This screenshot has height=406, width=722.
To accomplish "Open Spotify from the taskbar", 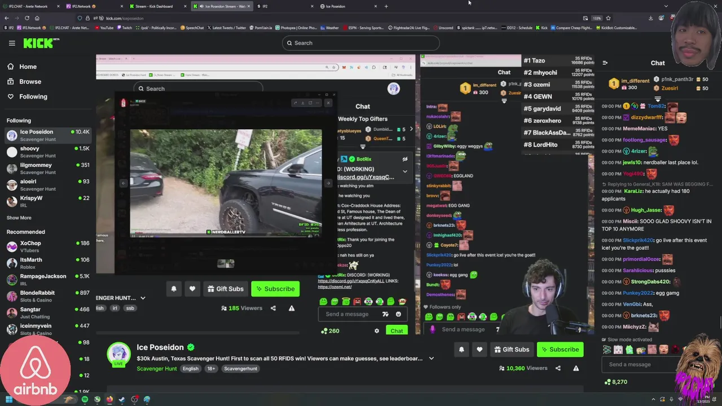I will click(x=85, y=399).
